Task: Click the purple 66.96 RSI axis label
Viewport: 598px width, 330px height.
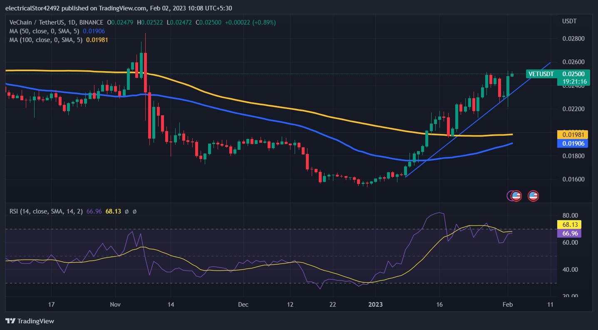Action: [x=568, y=233]
